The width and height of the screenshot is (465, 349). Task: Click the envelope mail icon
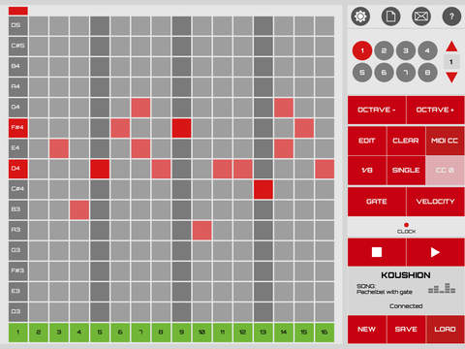421,16
